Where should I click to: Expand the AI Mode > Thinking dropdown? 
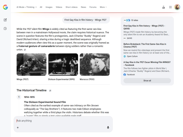tap(26, 7)
